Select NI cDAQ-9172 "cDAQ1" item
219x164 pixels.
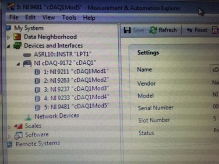pyautogui.click(x=65, y=63)
